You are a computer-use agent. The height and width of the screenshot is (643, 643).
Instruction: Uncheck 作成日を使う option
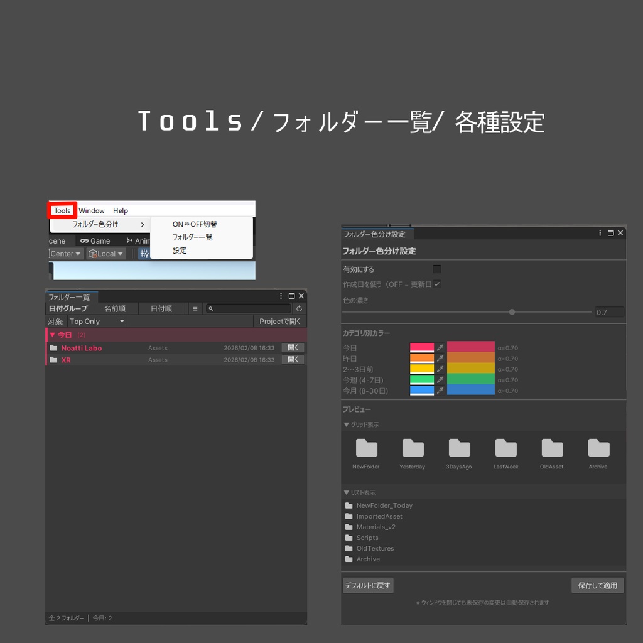(x=438, y=283)
